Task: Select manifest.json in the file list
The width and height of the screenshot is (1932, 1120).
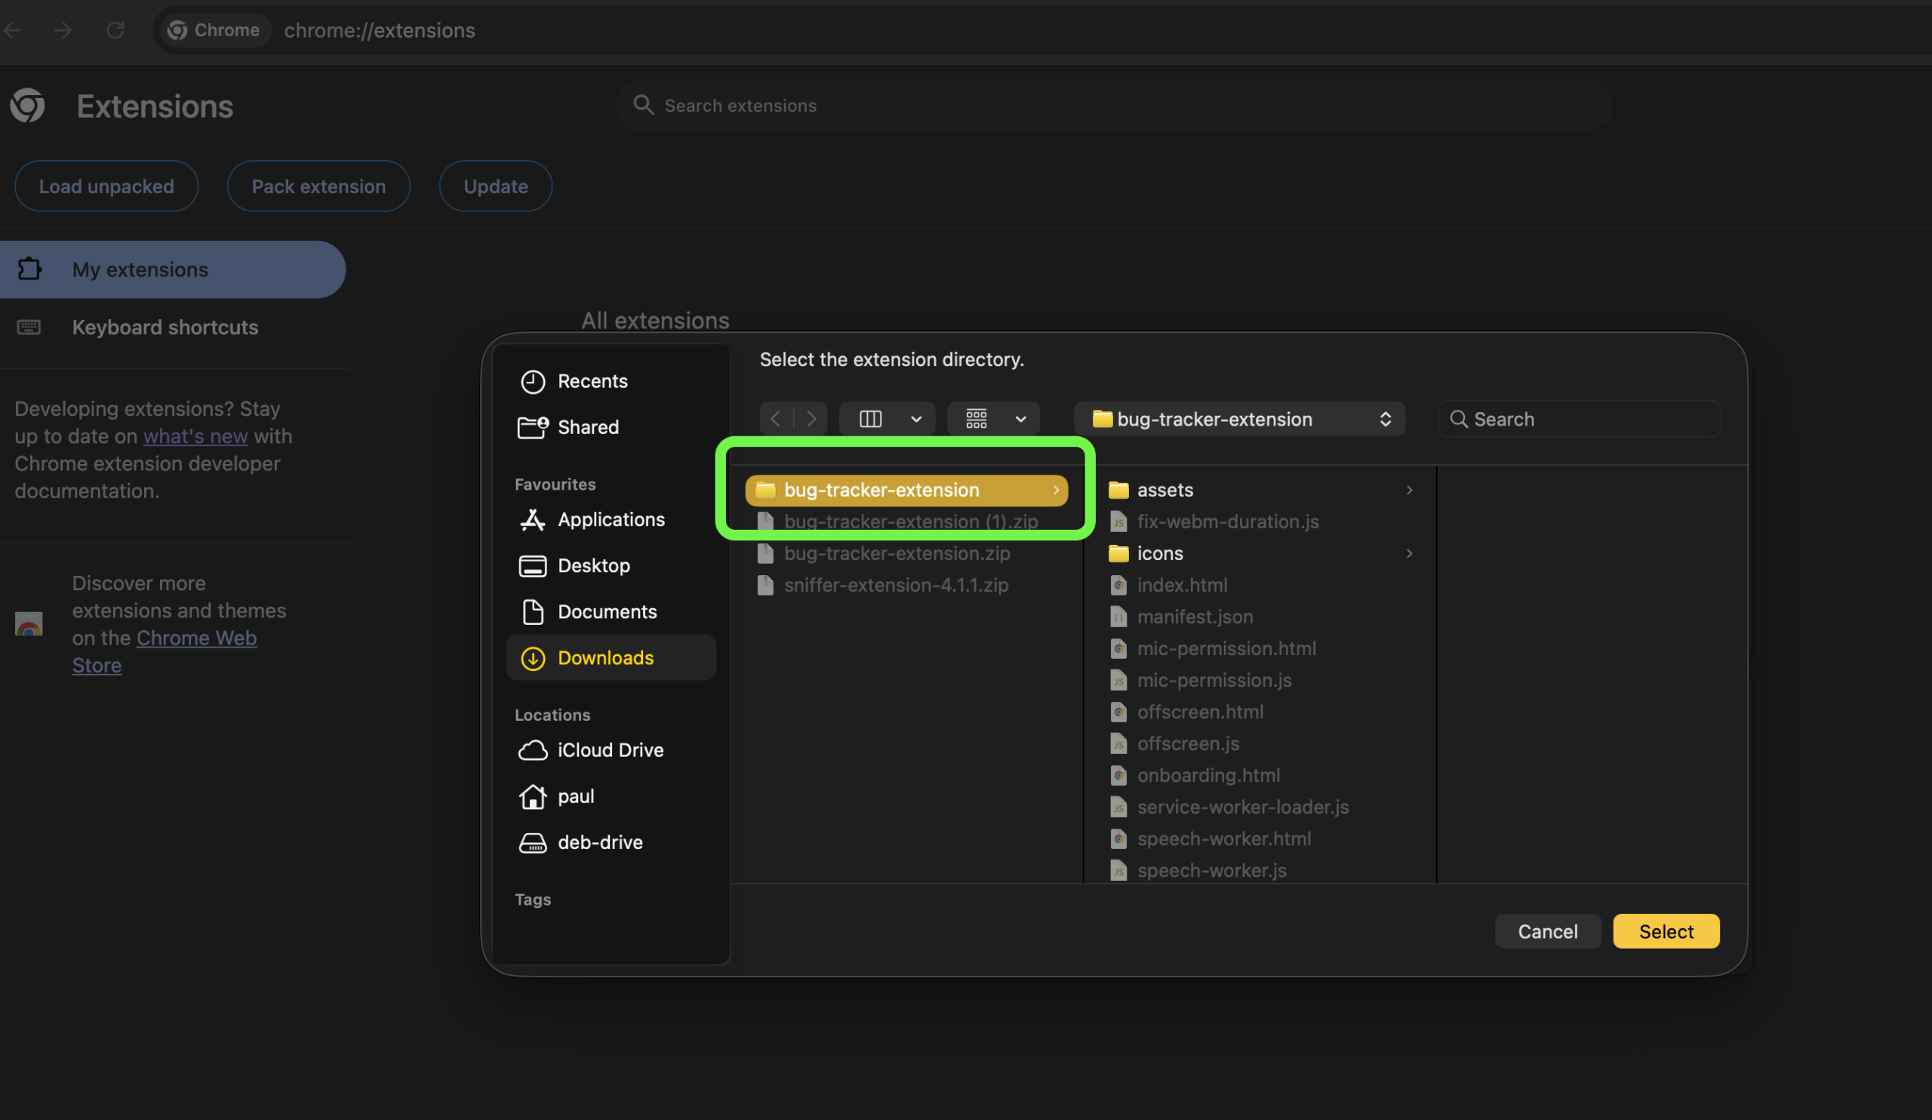Action: pyautogui.click(x=1195, y=617)
